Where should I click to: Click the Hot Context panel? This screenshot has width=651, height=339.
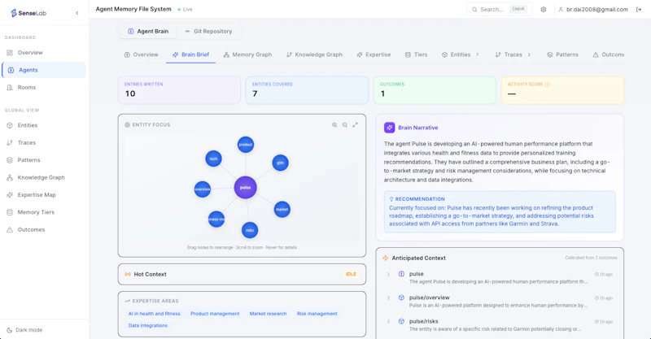coord(242,274)
